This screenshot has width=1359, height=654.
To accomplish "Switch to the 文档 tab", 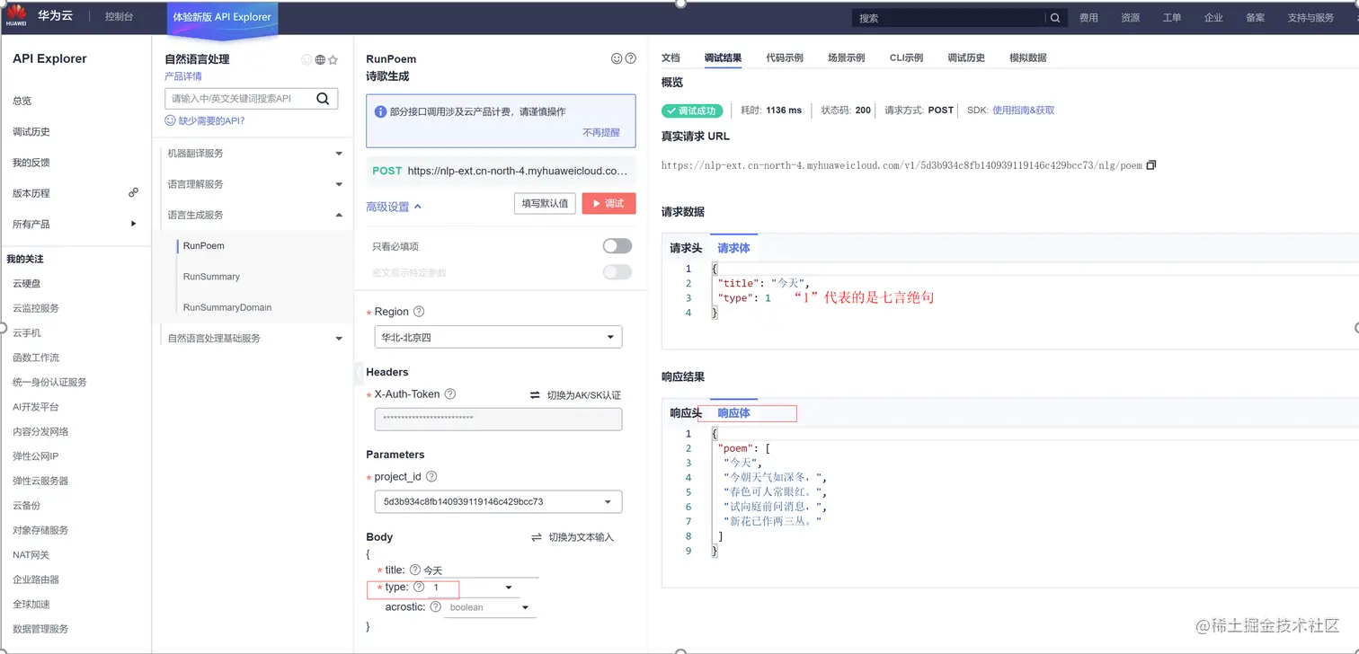I will tap(671, 57).
